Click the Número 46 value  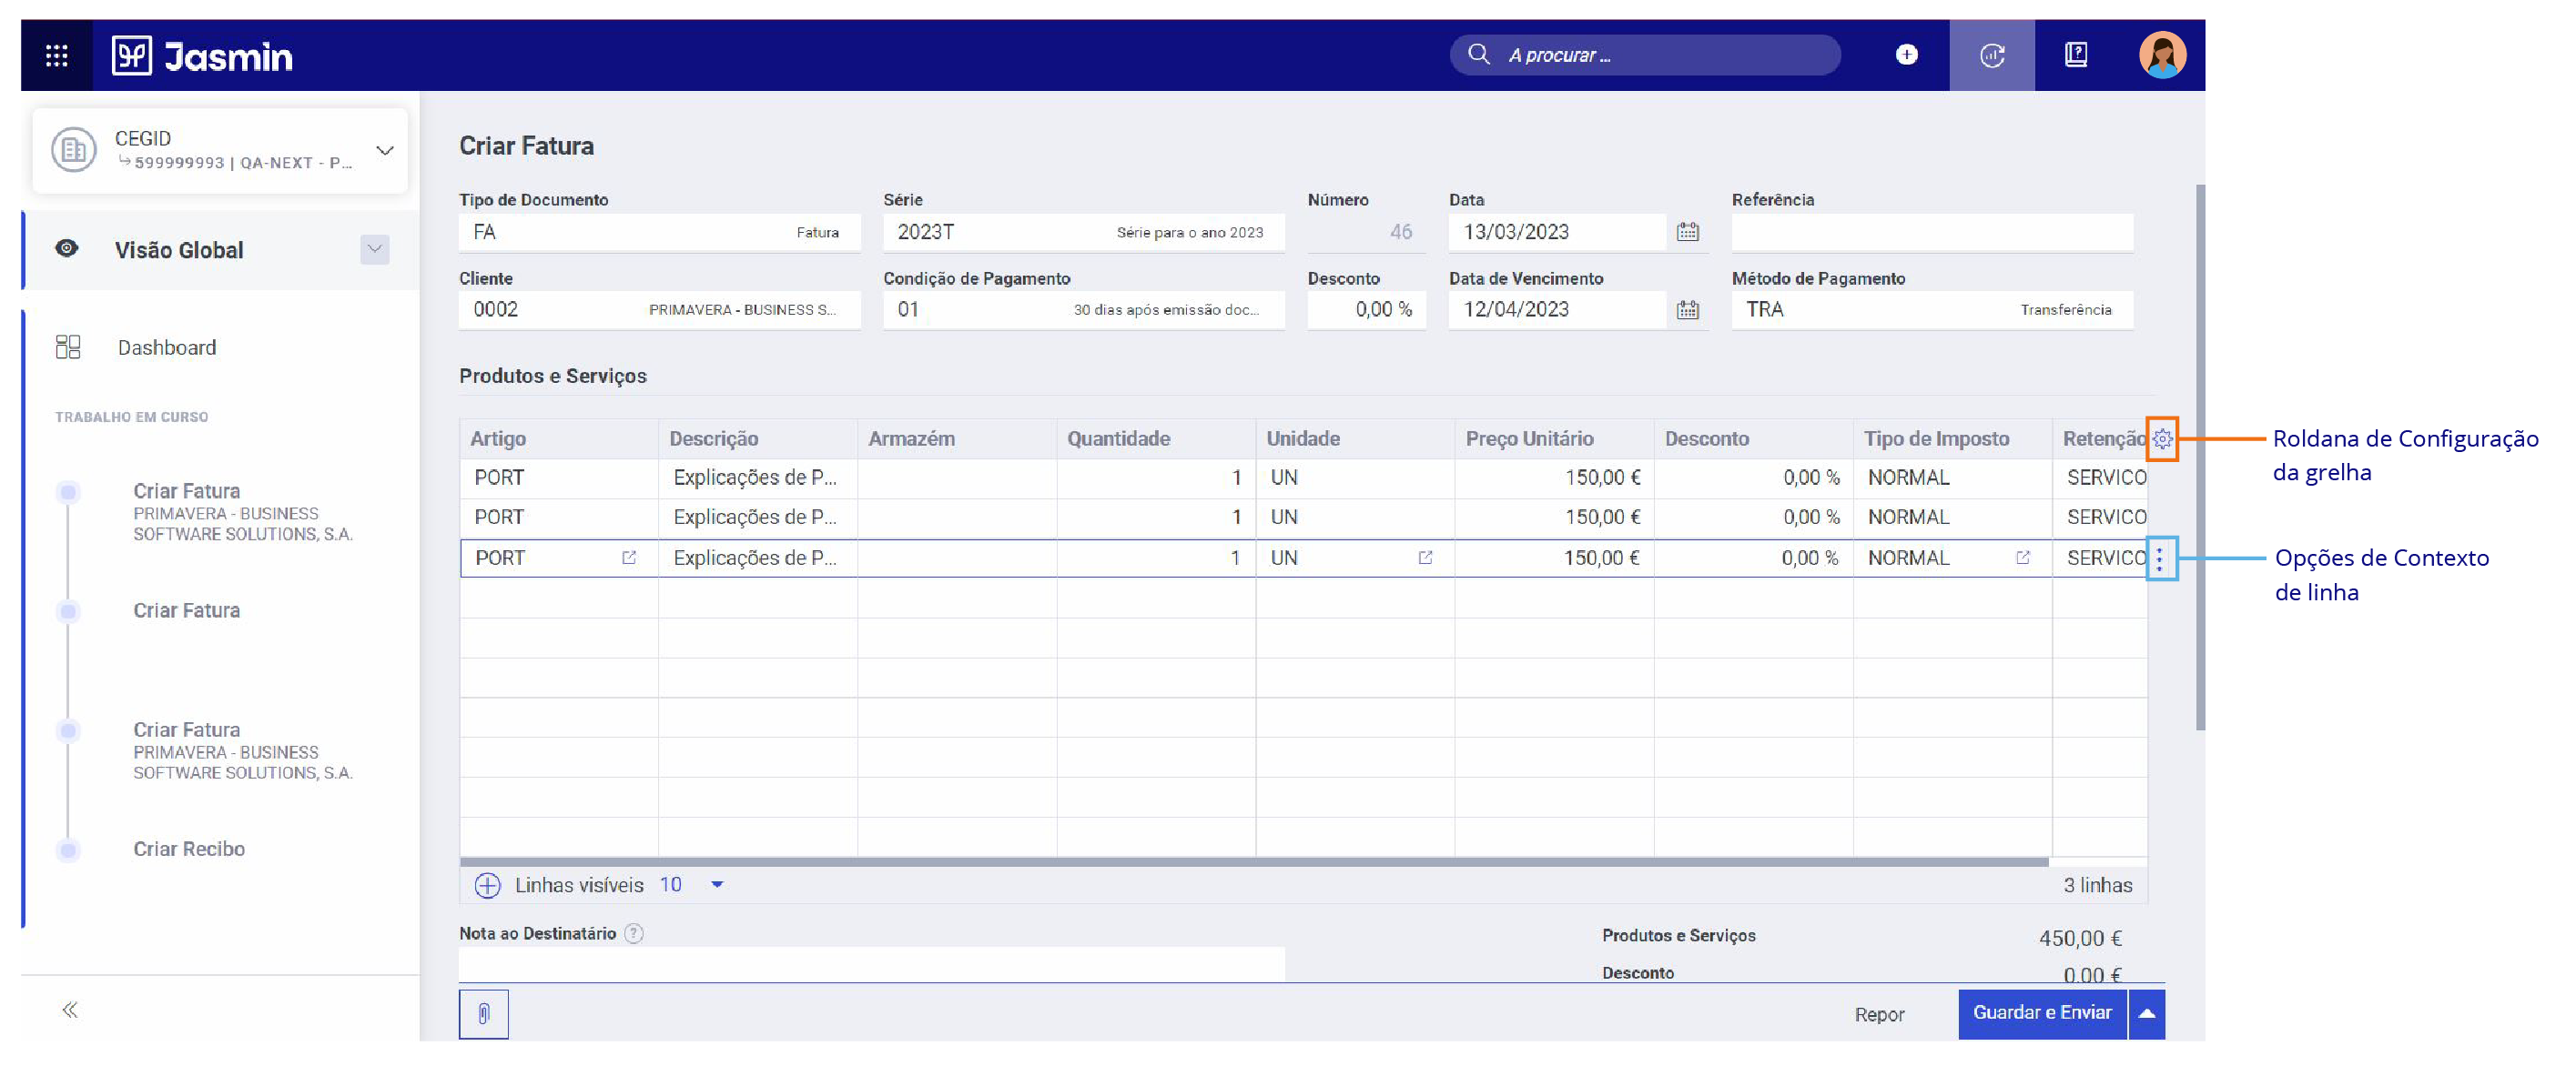click(x=1400, y=232)
